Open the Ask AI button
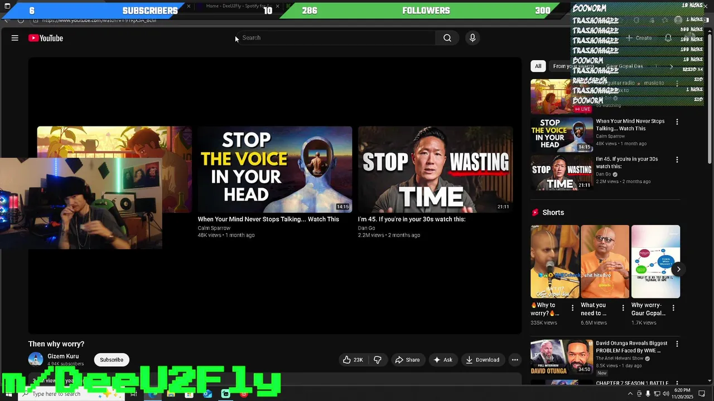714x401 pixels. [442, 360]
